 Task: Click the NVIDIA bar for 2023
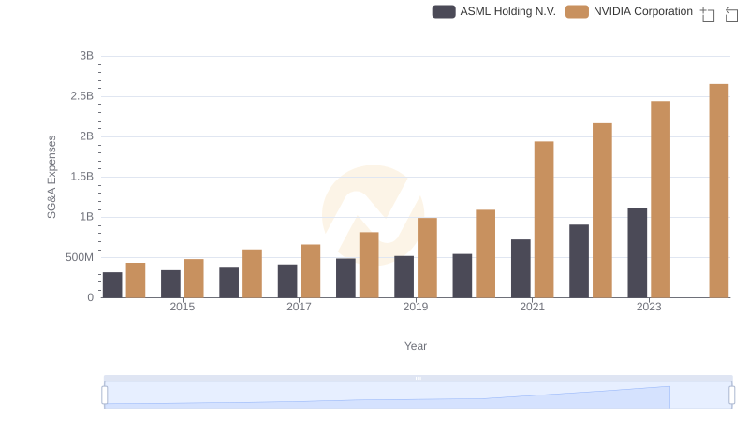pyautogui.click(x=660, y=199)
